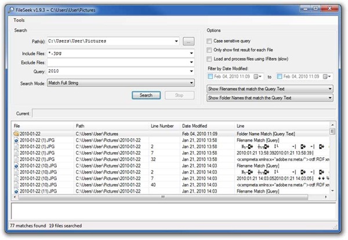
Task: Click the left arrow of results horizontal scrollbar
Action: [15, 197]
